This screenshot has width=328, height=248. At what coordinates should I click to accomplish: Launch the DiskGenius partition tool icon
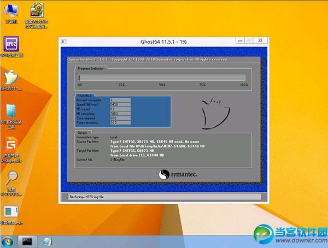pos(11,149)
